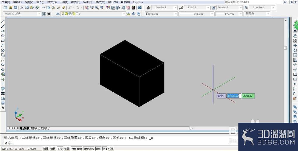The height and width of the screenshot is (151, 298).
Task: Click the help search input field
Action: pos(254,2)
